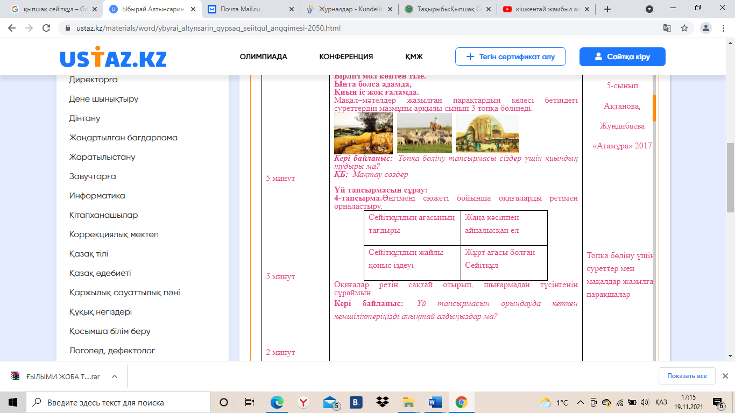Switch to the кішкентай жамбыл YouTube tab
Image resolution: width=735 pixels, height=413 pixels.
coord(547,9)
